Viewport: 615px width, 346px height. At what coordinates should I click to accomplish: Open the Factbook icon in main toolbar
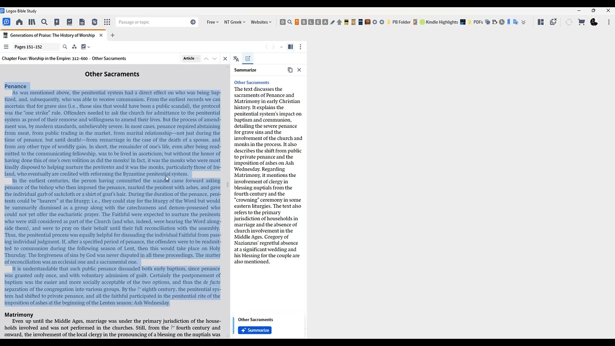[x=57, y=22]
